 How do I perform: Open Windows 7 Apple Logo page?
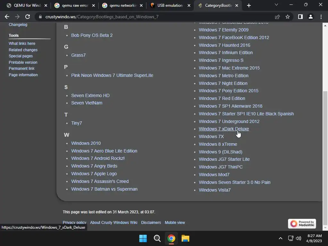click(x=94, y=174)
